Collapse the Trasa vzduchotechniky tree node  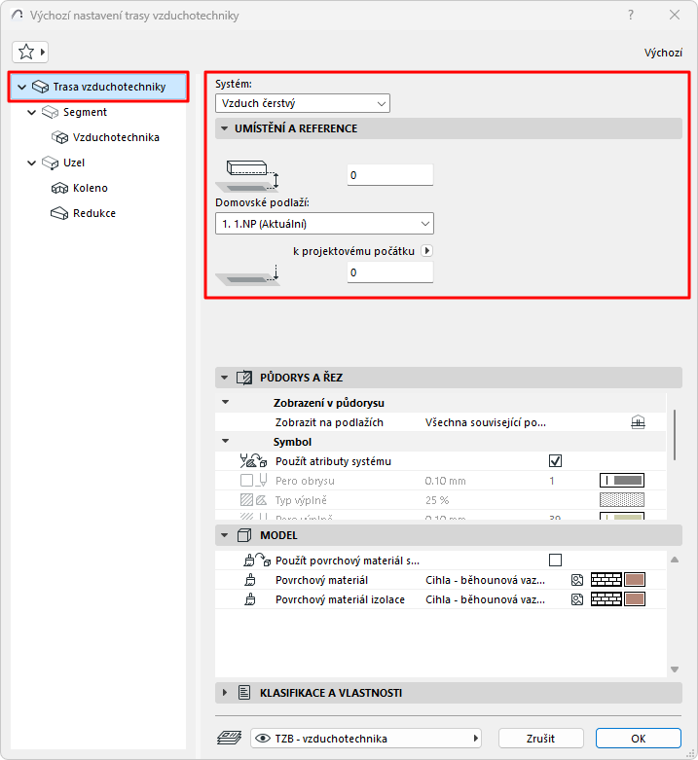21,88
